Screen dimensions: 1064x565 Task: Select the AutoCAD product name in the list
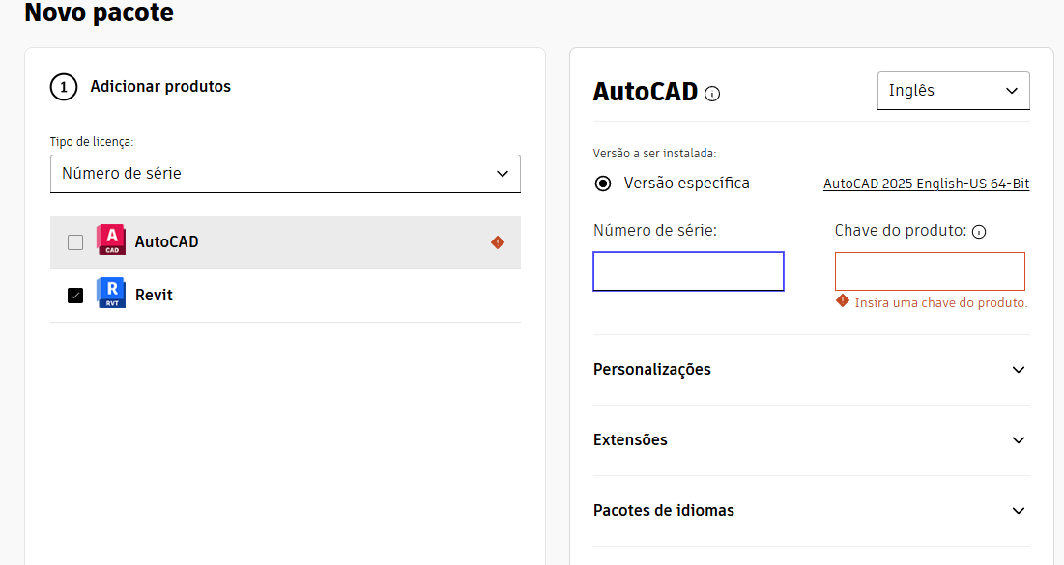(167, 242)
